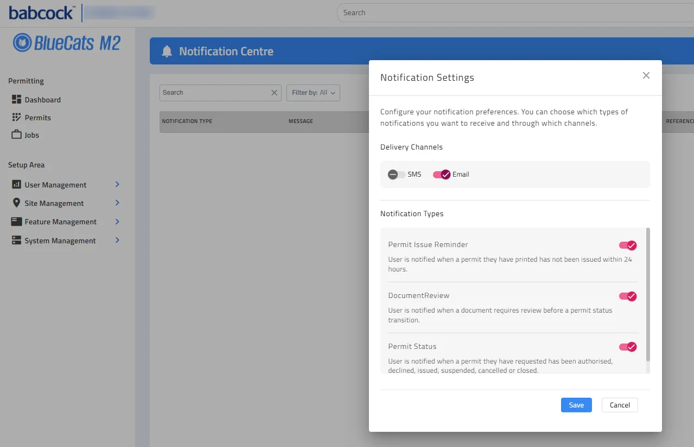Click the Dashboard icon in the sidebar
The image size is (694, 447).
(16, 100)
